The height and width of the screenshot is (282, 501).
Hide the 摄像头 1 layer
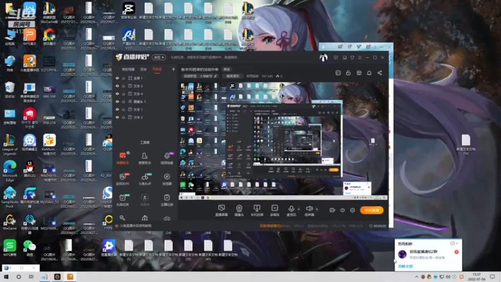117,102
